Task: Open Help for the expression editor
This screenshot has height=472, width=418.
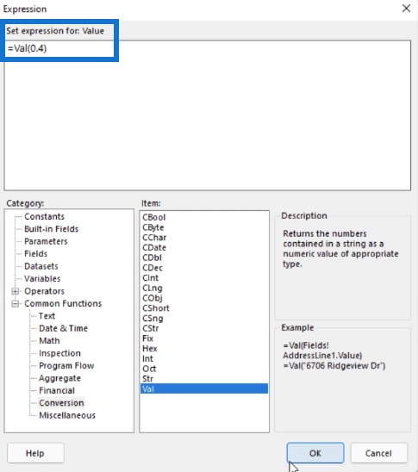Action: pyautogui.click(x=35, y=453)
